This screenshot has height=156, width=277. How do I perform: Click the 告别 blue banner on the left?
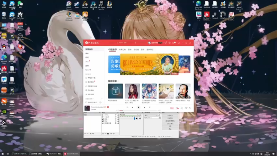pyautogui.click(x=114, y=64)
